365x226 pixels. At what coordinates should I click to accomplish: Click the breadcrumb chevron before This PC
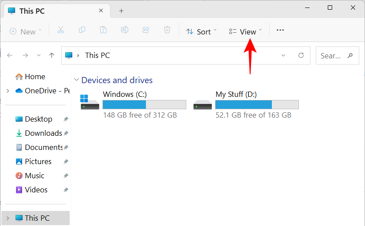(x=78, y=55)
